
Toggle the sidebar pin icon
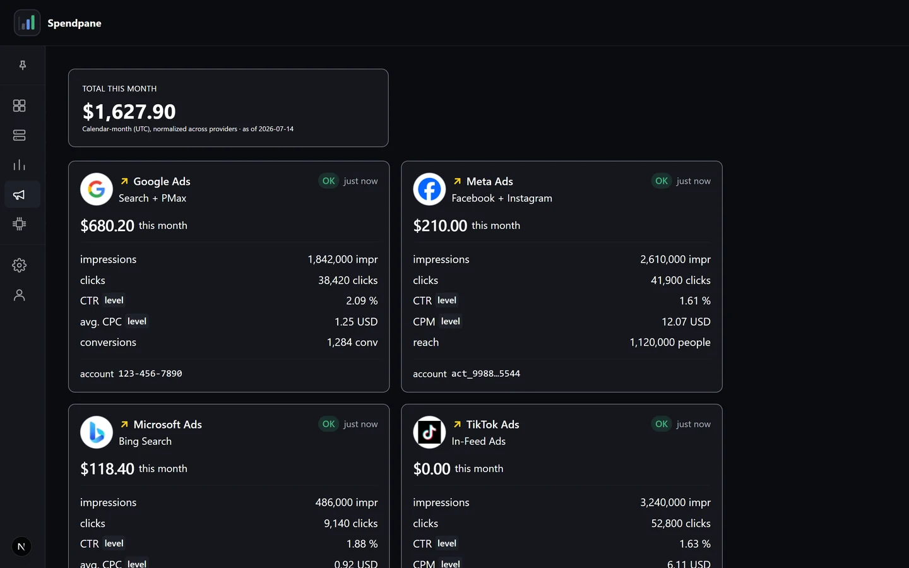(x=23, y=65)
